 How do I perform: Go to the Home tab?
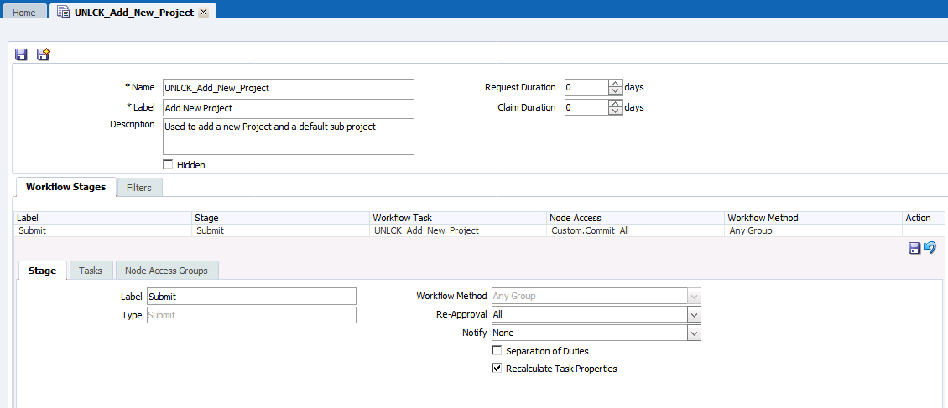point(23,13)
